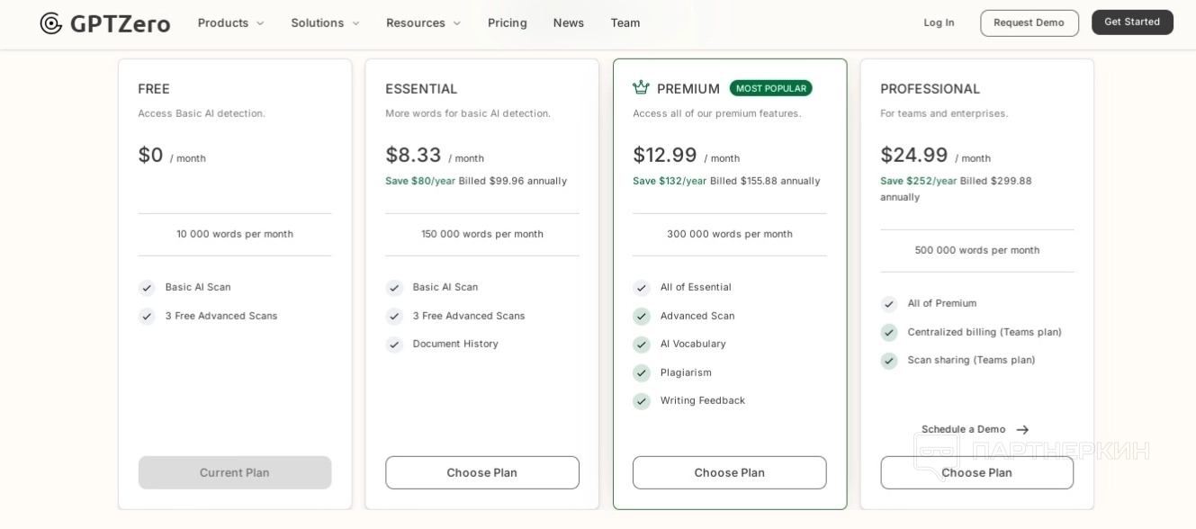
Task: Click the Most Popular badge
Action: [770, 88]
